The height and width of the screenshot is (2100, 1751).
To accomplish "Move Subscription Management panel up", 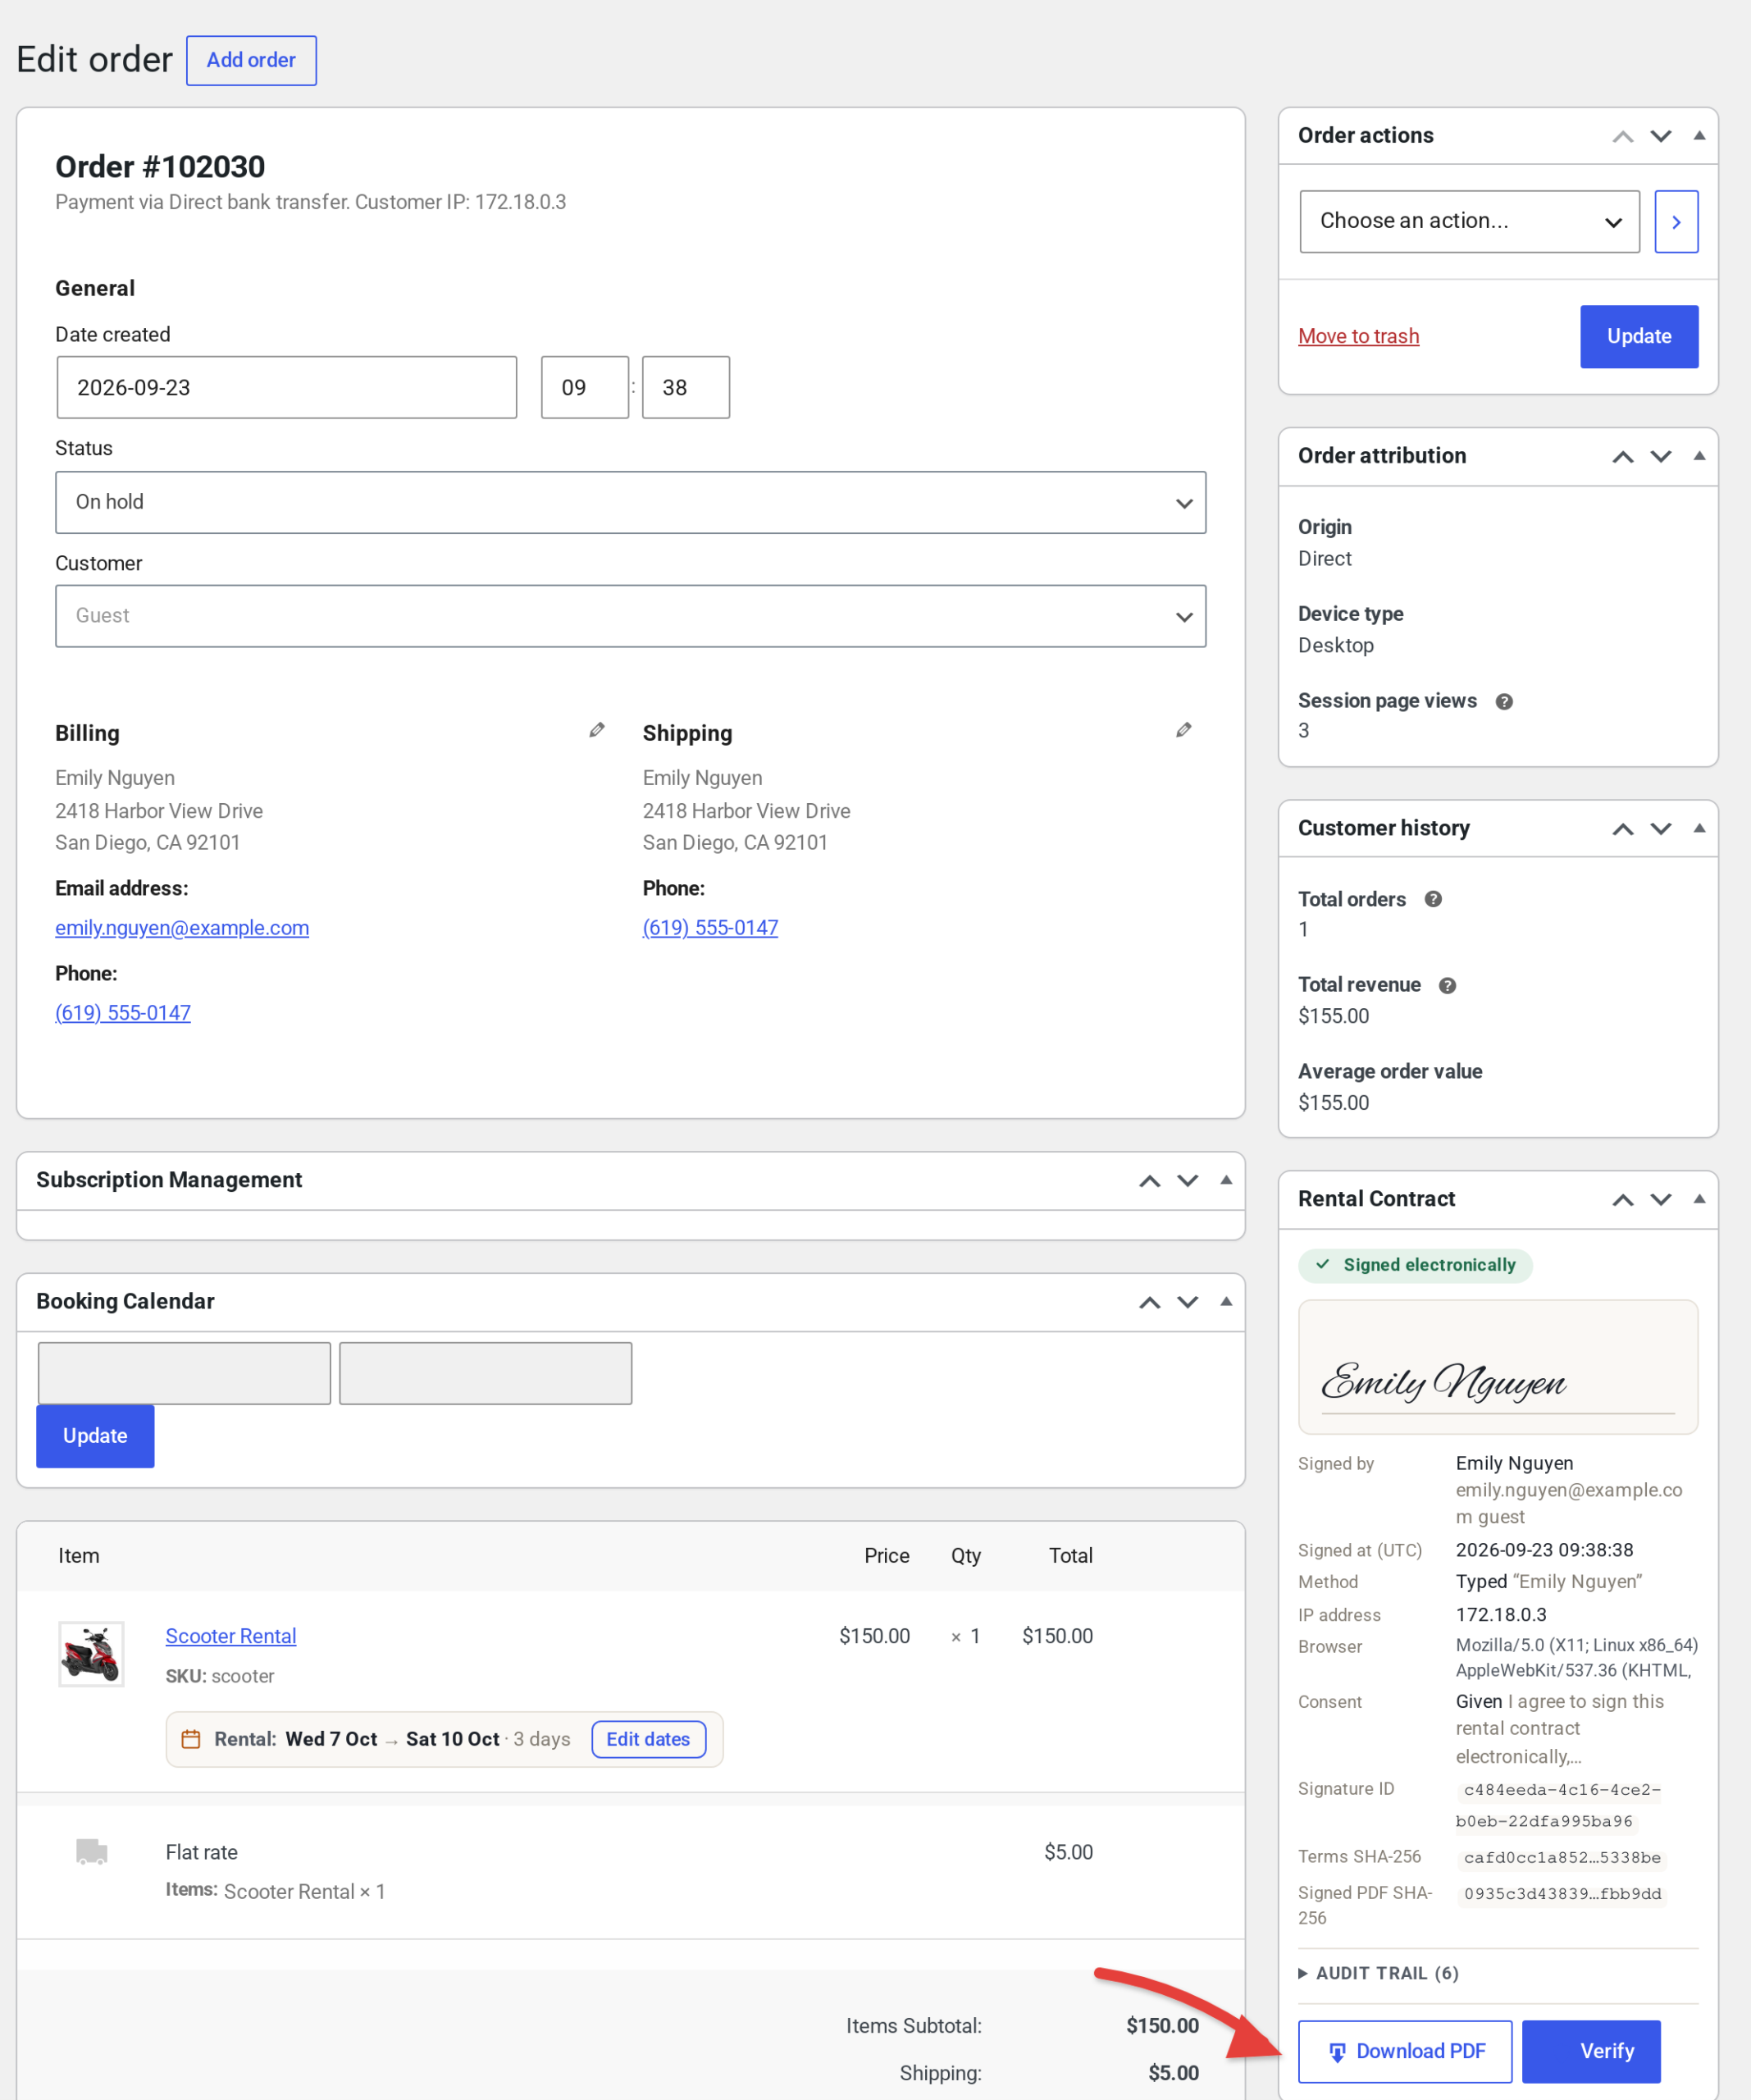I will pyautogui.click(x=1150, y=1181).
